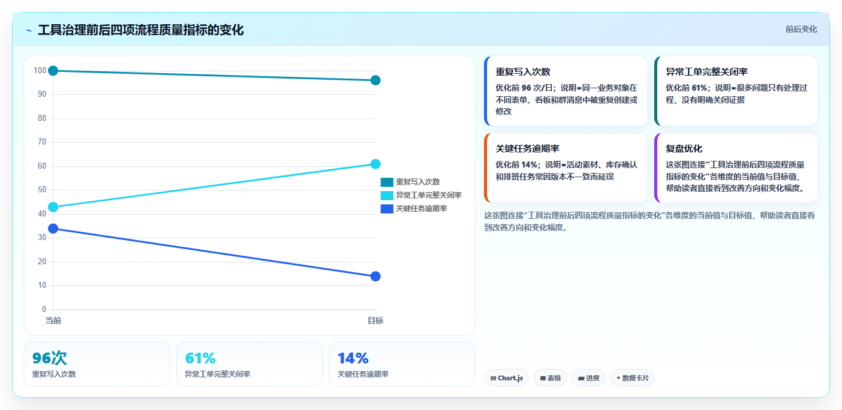This screenshot has height=410, width=842.
Task: Toggle 关键任务逾期率 series in chart legend
Action: point(414,209)
